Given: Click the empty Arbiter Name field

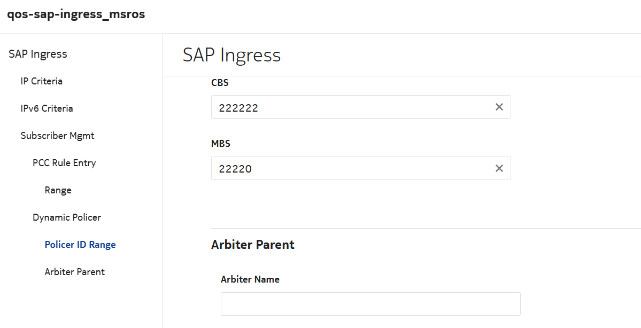Looking at the screenshot, I should (370, 304).
